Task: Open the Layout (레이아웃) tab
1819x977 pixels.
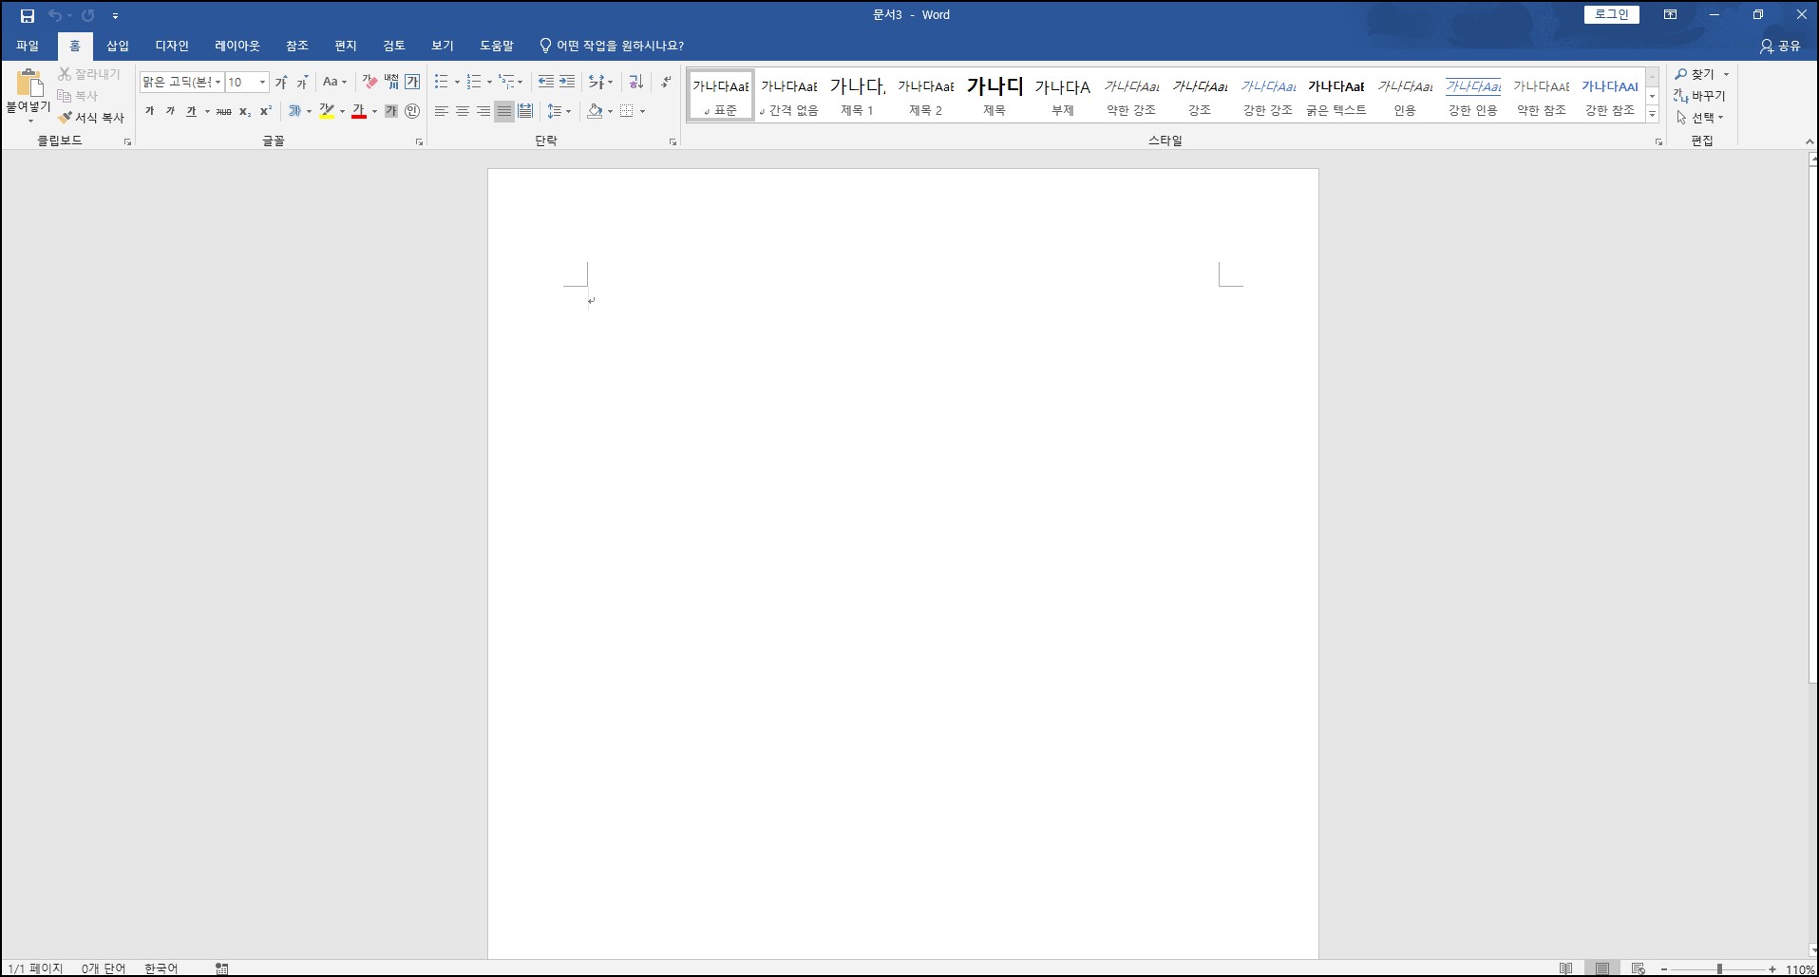Action: (237, 46)
